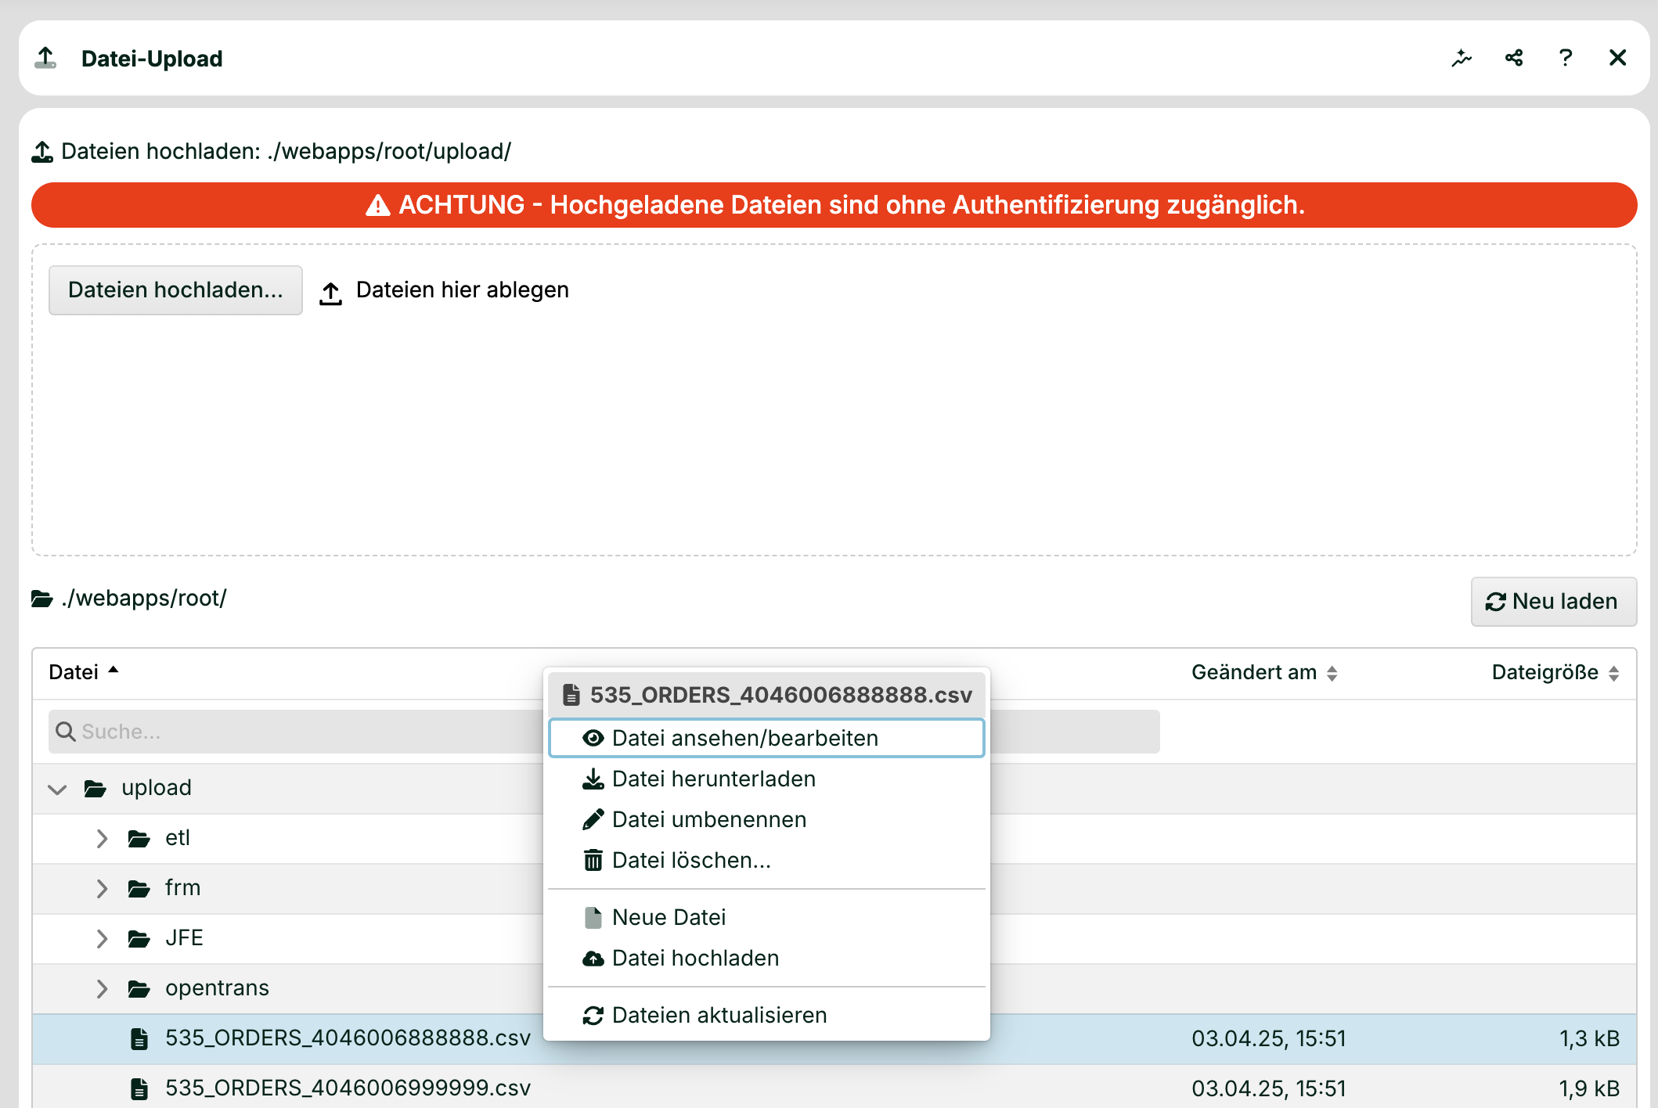Click the warning triangle in the ACHTUNG banner
The width and height of the screenshot is (1658, 1108).
click(377, 205)
